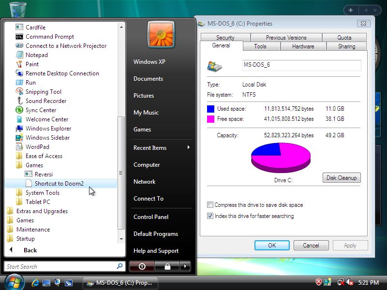Open Internet Explorer in Quick Launch
The width and height of the screenshot is (387, 290).
[x=35, y=283]
